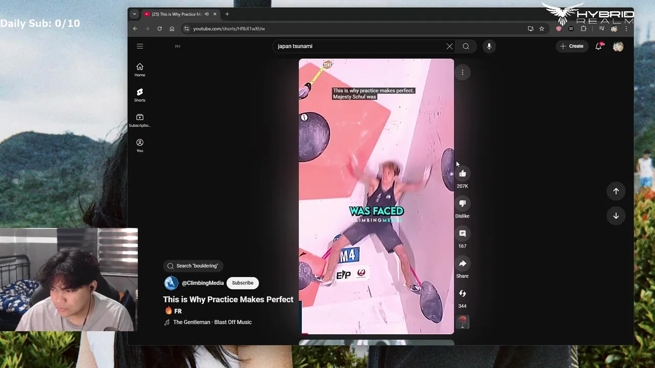Click the Create button

tap(572, 46)
